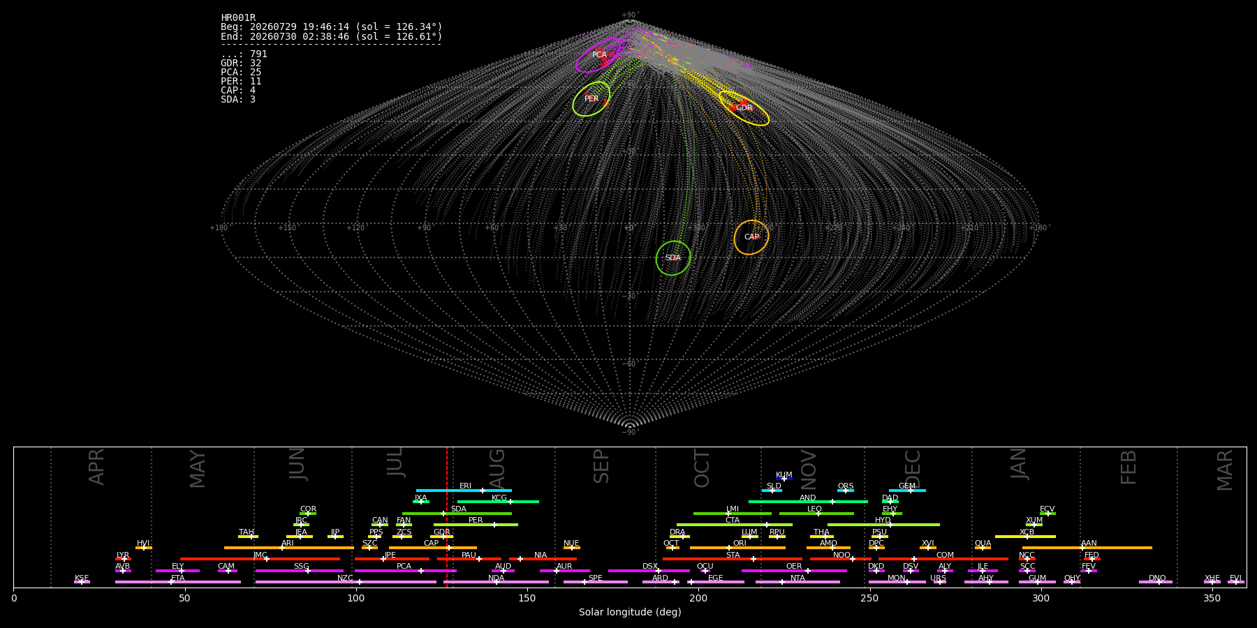Click the PCA: 25 count in legend
Image resolution: width=1257 pixels, height=628 pixels.
(x=241, y=73)
